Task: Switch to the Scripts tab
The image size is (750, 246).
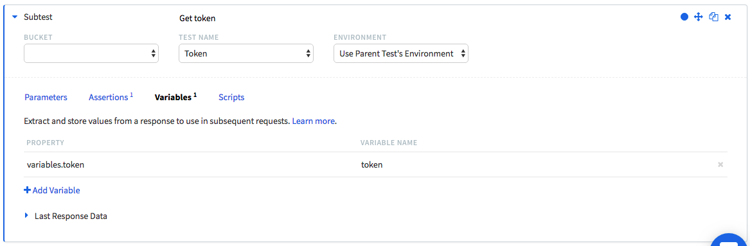Action: (x=231, y=98)
